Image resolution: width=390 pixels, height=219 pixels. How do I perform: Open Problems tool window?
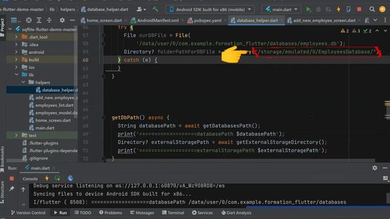click(x=110, y=212)
